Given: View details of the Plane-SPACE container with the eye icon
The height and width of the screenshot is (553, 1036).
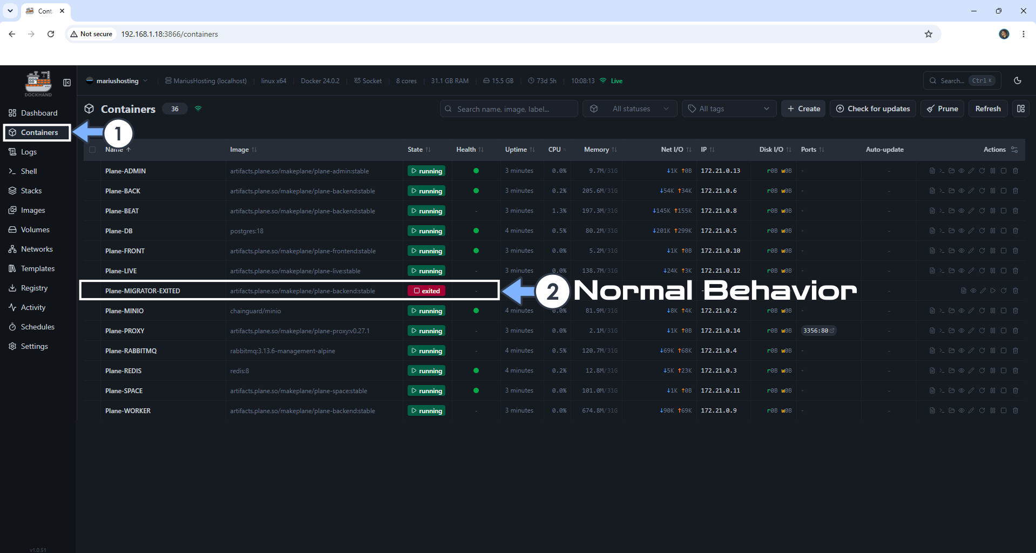Looking at the screenshot, I should click(961, 390).
